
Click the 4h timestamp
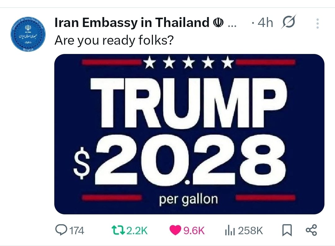(x=265, y=22)
